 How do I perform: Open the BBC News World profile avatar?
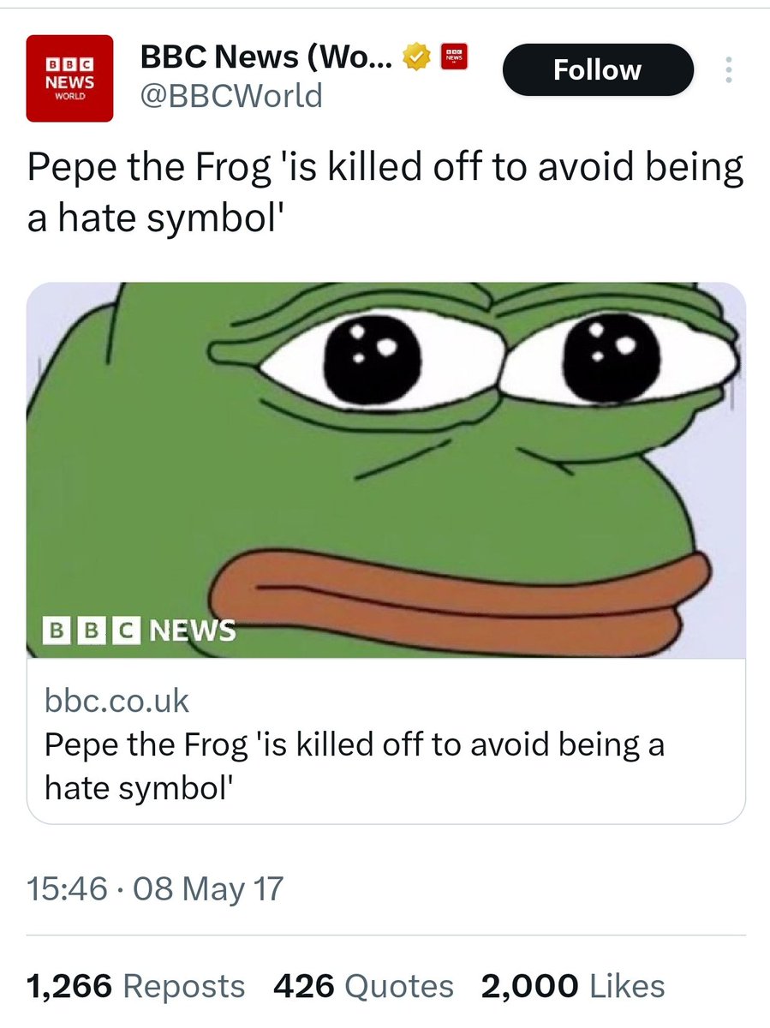pos(70,79)
